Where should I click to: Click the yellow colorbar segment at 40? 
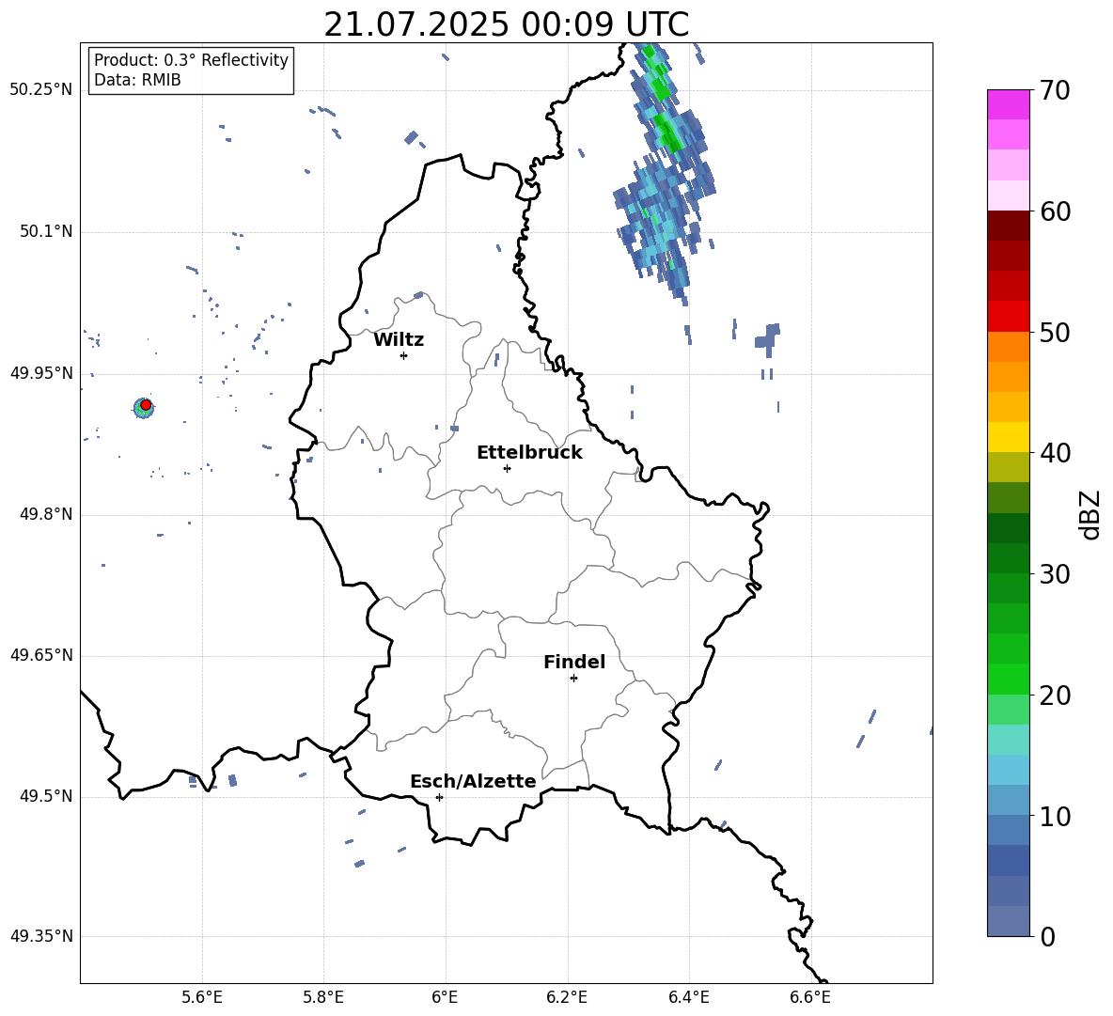pyautogui.click(x=1008, y=437)
